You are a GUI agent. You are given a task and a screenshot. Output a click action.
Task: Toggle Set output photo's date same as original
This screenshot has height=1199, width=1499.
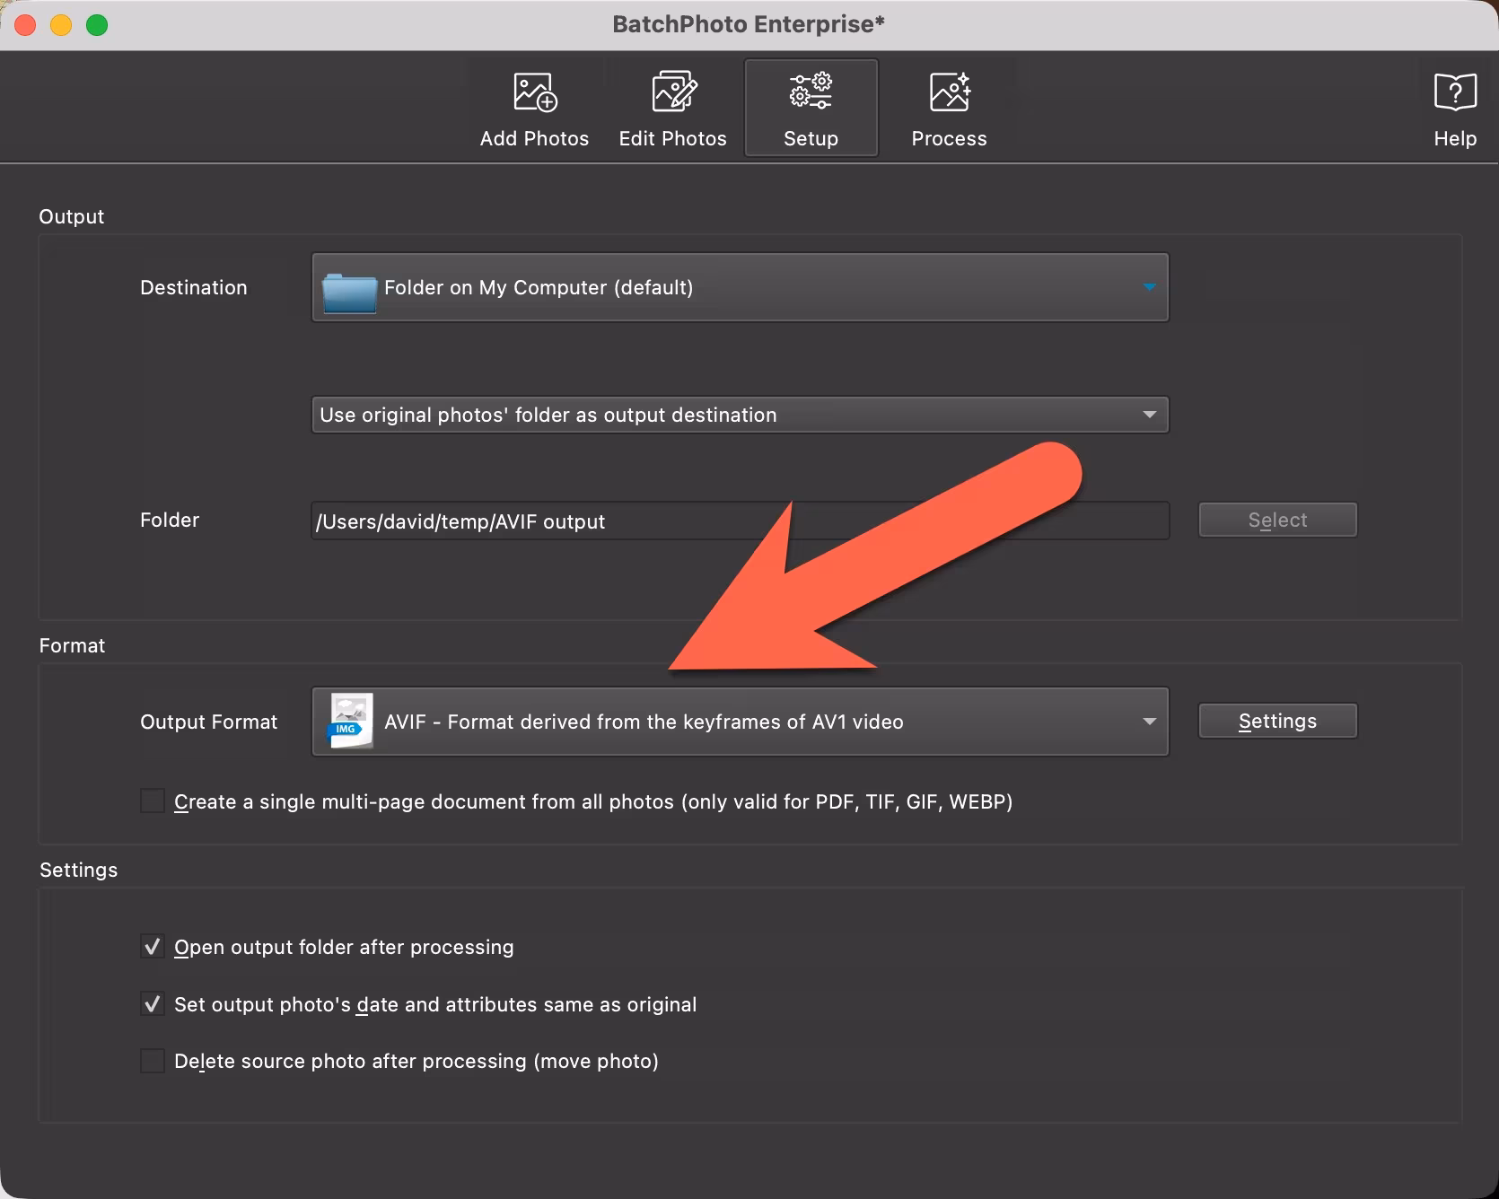(153, 1003)
